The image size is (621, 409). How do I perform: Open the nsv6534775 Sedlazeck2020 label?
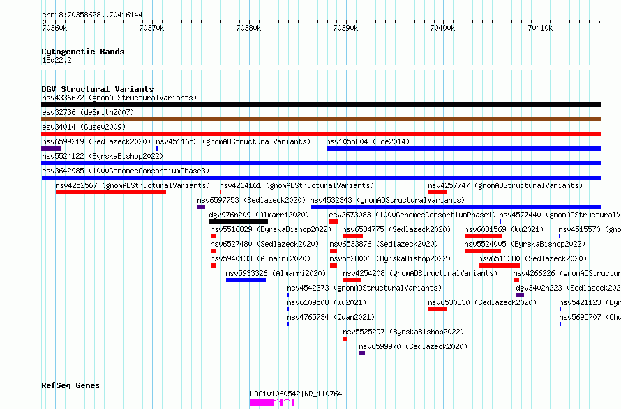pyautogui.click(x=396, y=229)
